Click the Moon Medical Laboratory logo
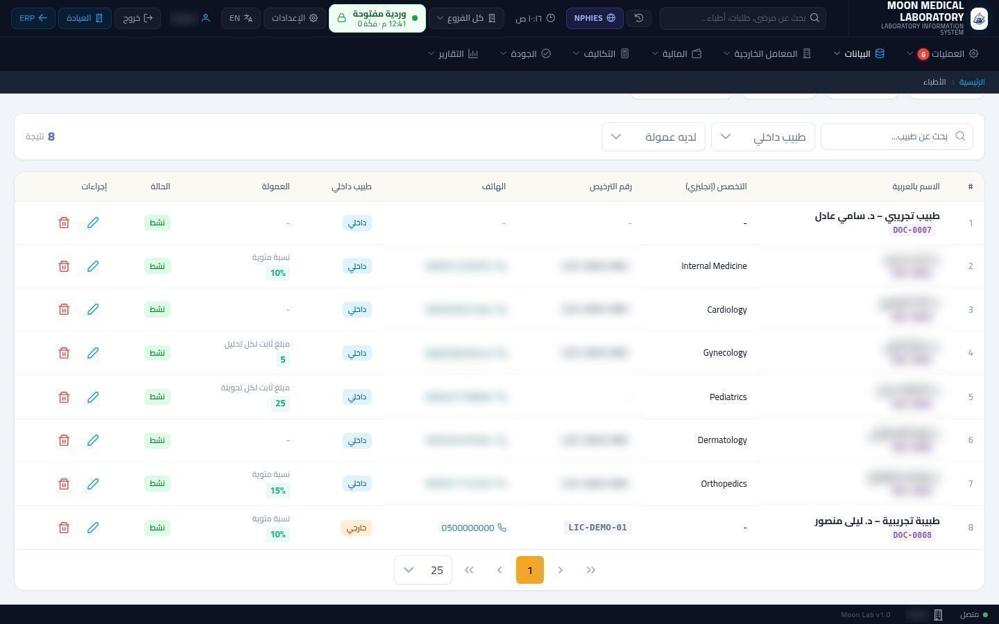This screenshot has width=999, height=624. (x=979, y=19)
